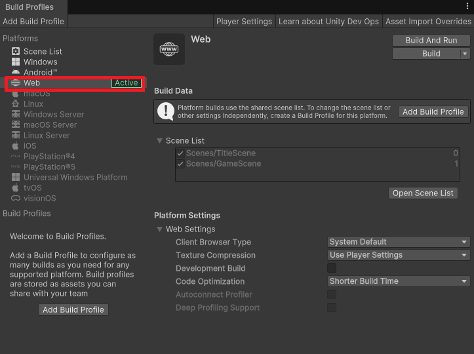Screen dimensions: 474x354
Task: Click the Android robot icon
Action: 16,72
